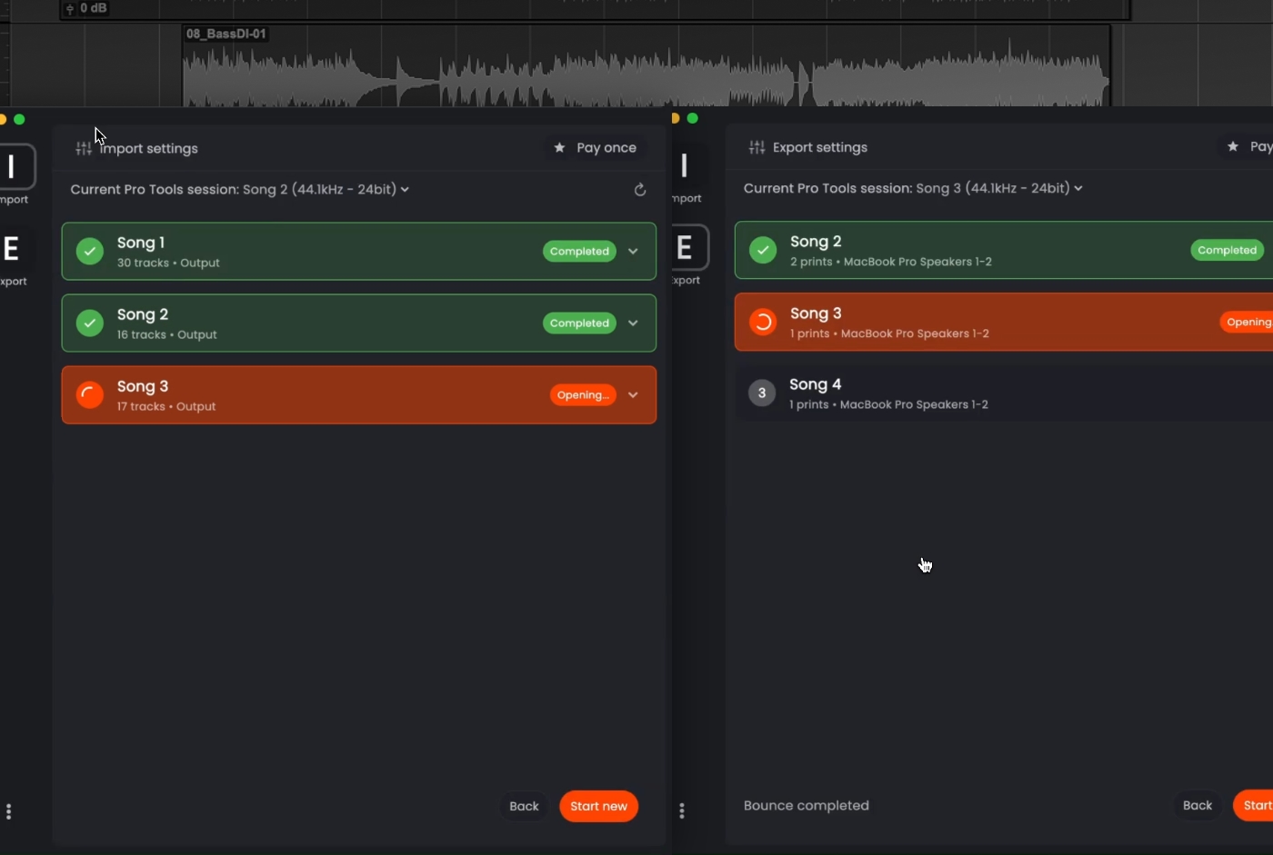1273x855 pixels.
Task: Click the star icon beside Pay once
Action: pyautogui.click(x=558, y=147)
